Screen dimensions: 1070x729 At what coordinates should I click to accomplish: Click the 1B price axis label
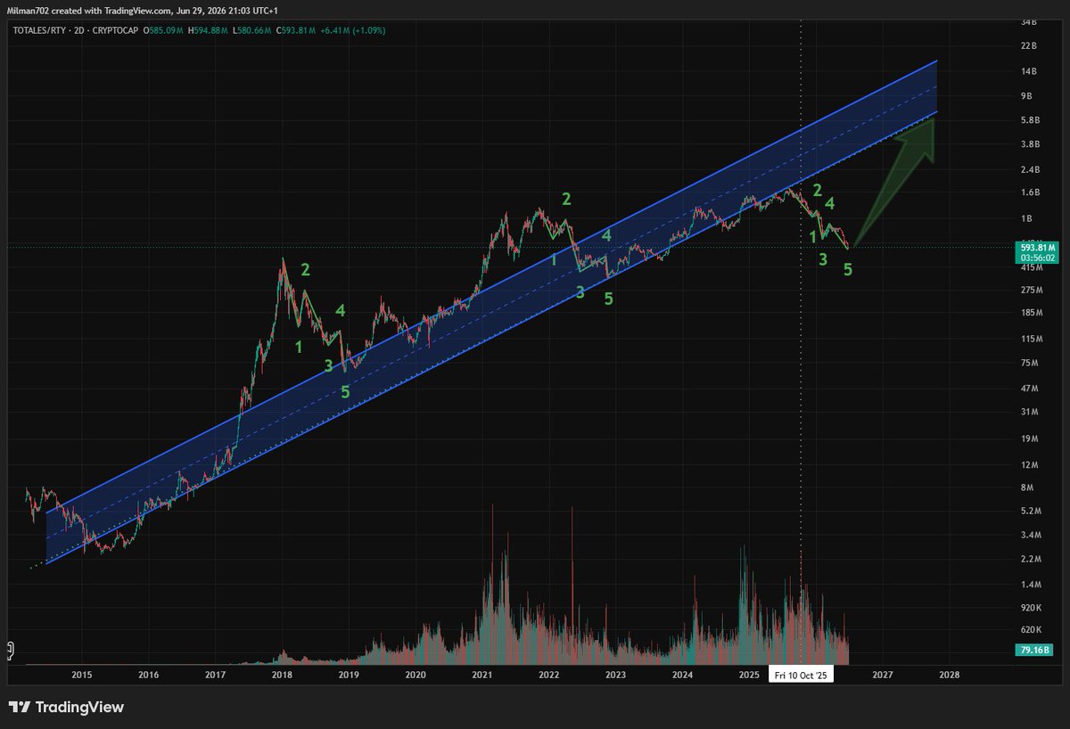(x=1025, y=218)
